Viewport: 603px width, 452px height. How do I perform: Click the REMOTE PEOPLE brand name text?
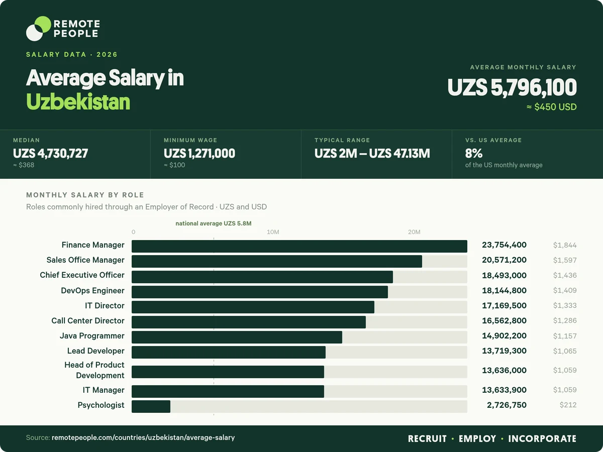point(76,29)
